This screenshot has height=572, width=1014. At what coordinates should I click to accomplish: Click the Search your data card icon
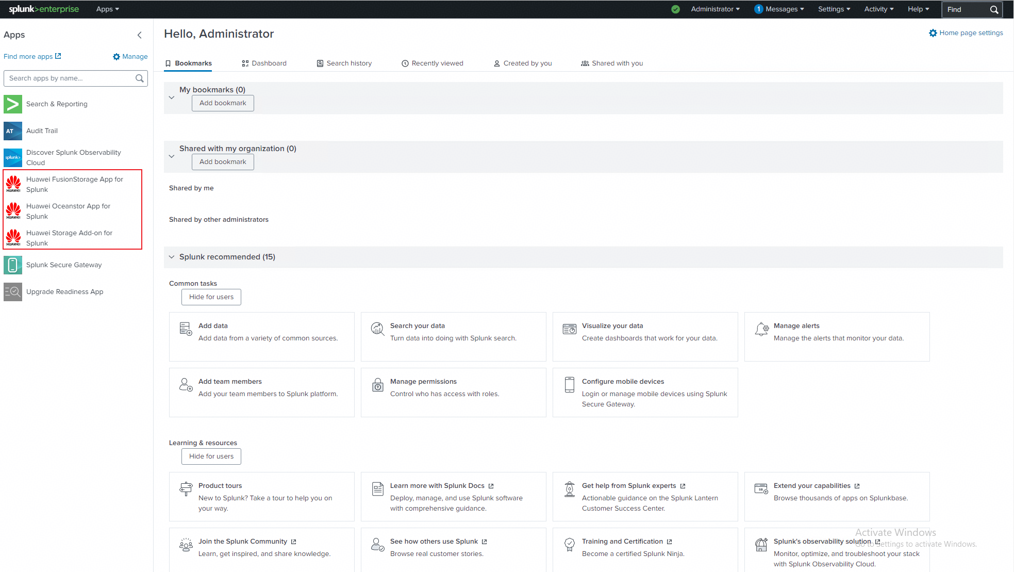[x=377, y=329]
